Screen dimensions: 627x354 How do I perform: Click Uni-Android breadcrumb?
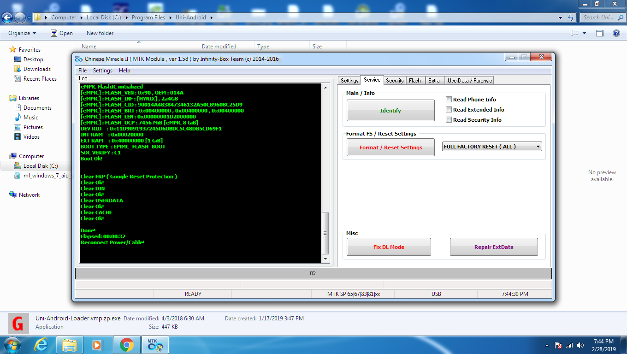click(x=190, y=18)
